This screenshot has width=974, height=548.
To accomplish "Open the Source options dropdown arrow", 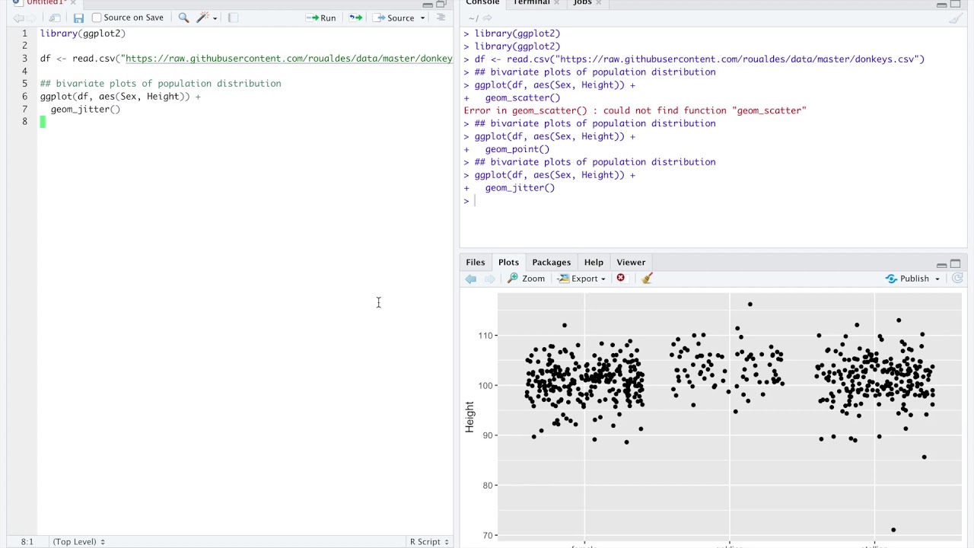I will point(422,18).
